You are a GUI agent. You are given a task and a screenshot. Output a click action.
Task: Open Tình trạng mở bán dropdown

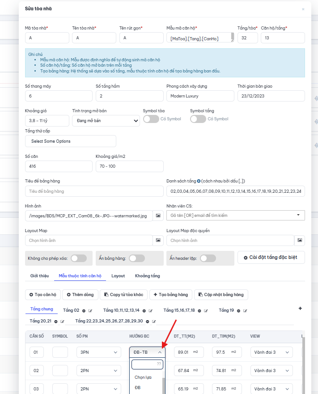(106, 121)
